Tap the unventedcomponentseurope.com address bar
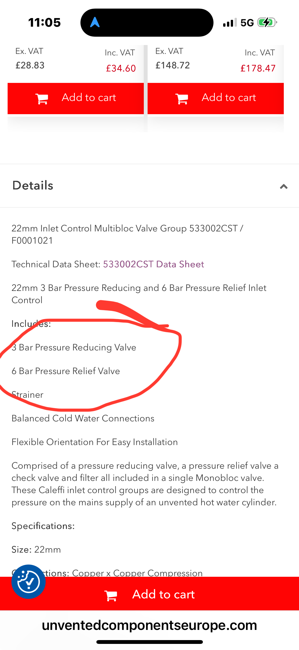Image resolution: width=299 pixels, height=650 pixels. coord(149,626)
